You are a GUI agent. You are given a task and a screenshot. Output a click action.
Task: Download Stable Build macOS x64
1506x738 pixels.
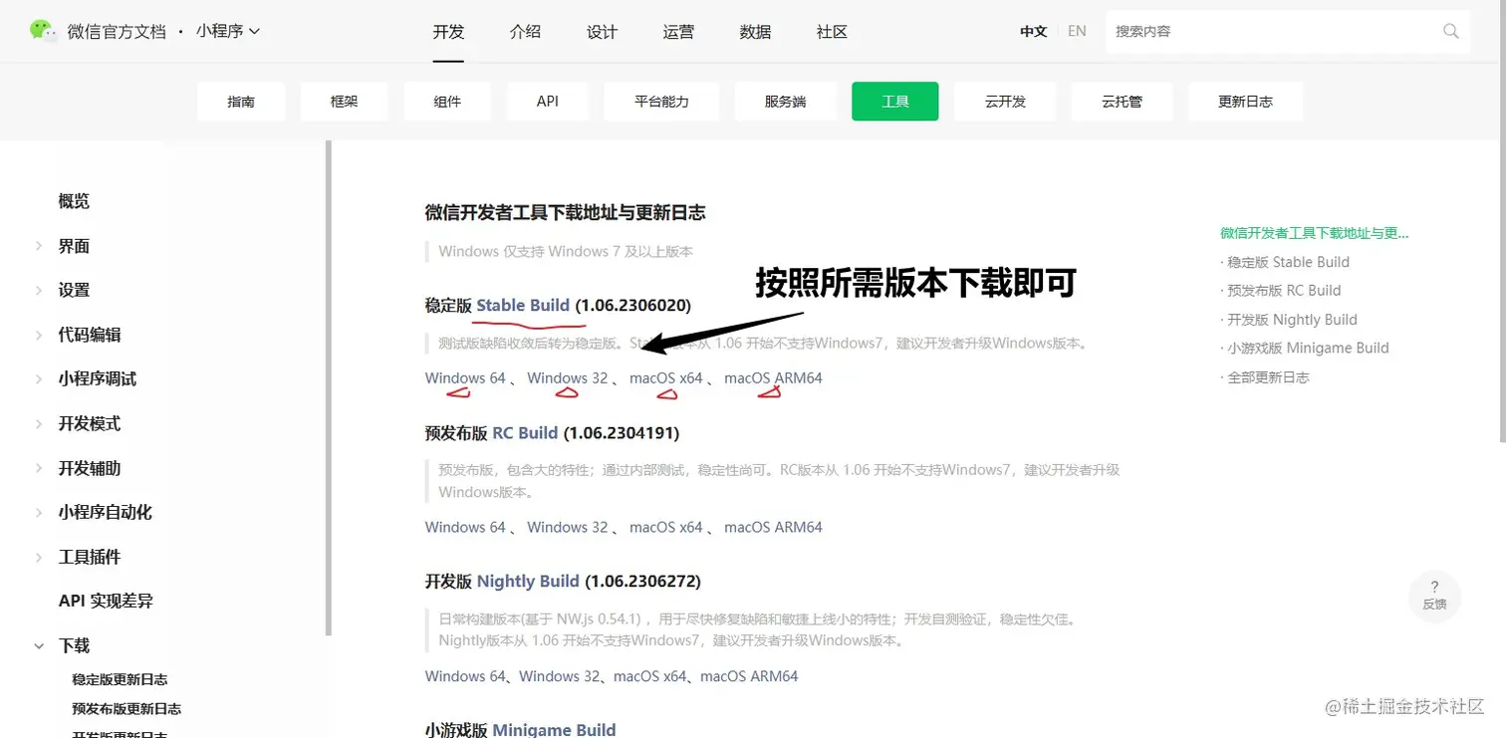[x=666, y=378]
